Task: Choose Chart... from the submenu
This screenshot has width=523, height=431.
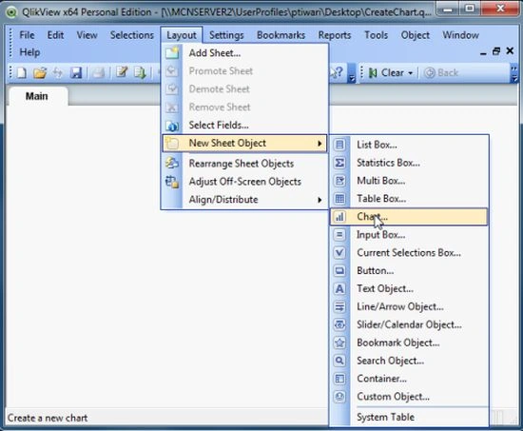Action: [409, 217]
